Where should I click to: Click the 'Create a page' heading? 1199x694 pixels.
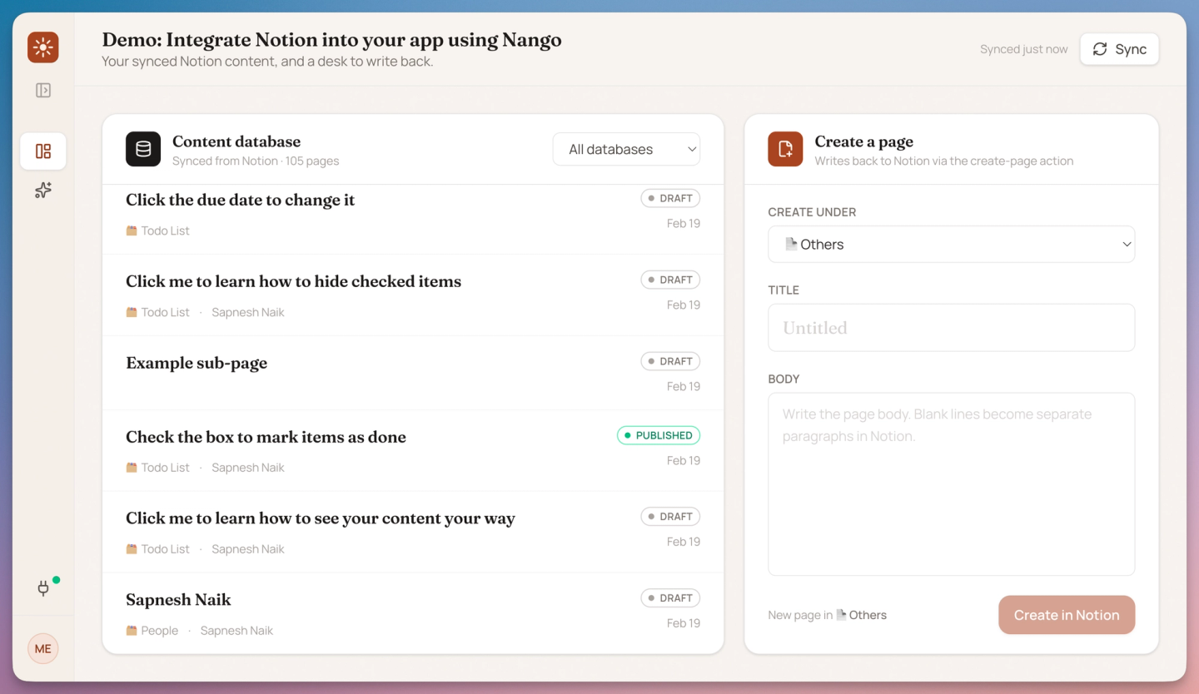(864, 141)
